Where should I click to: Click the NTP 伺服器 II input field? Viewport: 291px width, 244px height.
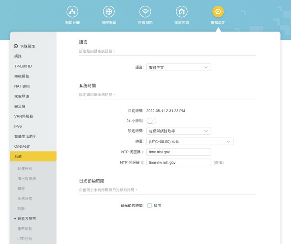point(178,163)
